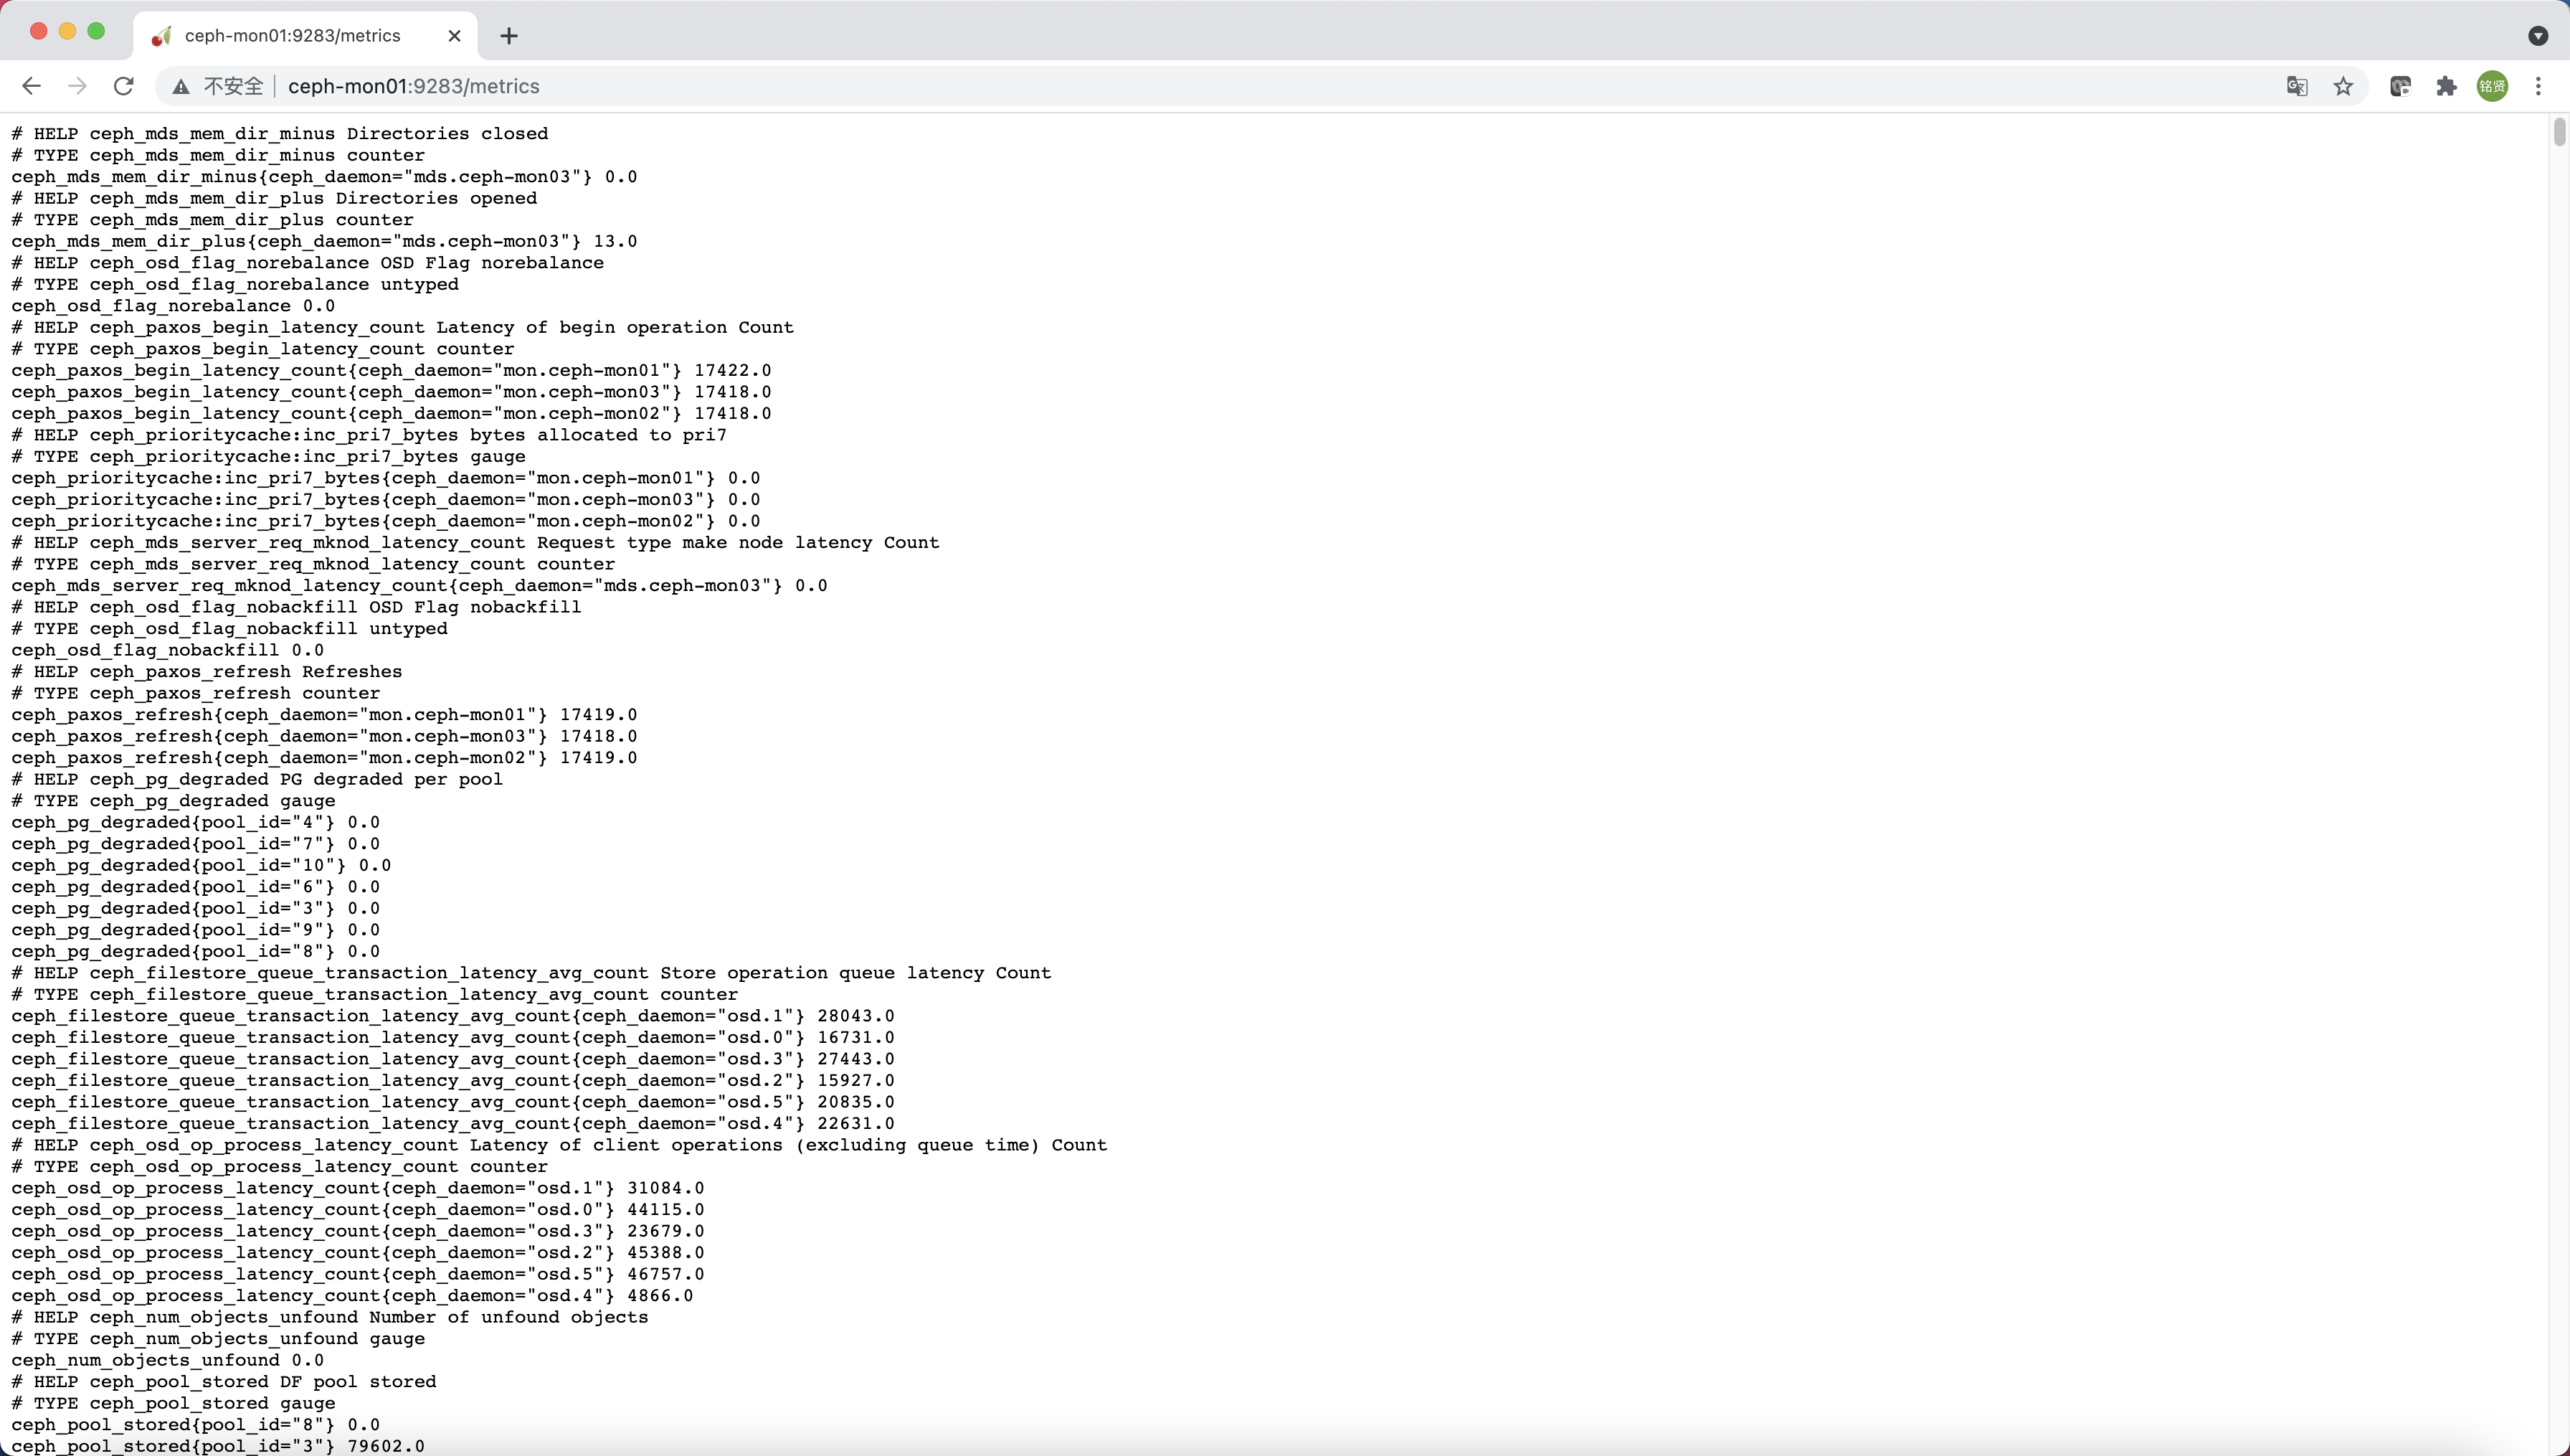Click the browser back arrow
2570x1456 pixels.
pos(32,86)
